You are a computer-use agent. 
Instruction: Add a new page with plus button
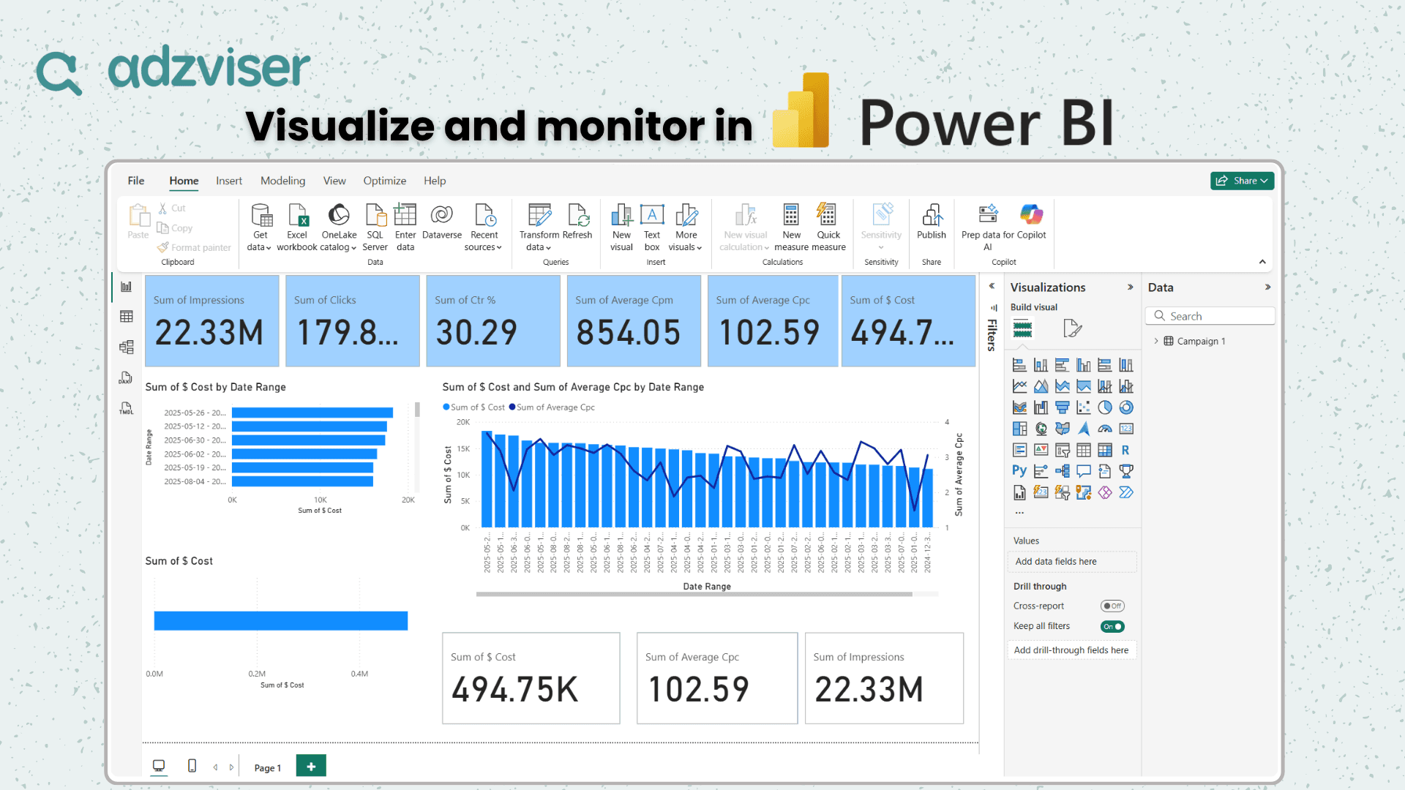[311, 766]
